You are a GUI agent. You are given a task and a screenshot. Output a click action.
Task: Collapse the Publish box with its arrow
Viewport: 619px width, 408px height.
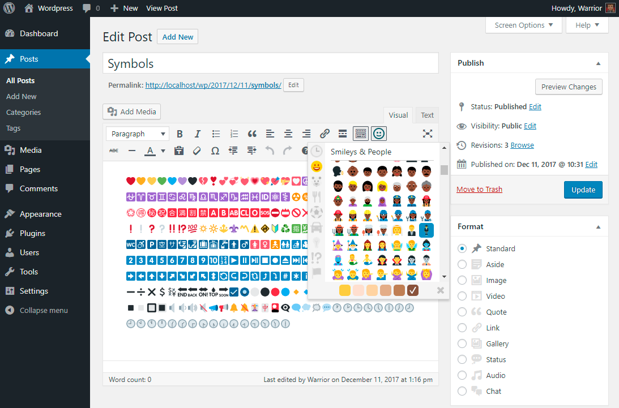coord(599,63)
